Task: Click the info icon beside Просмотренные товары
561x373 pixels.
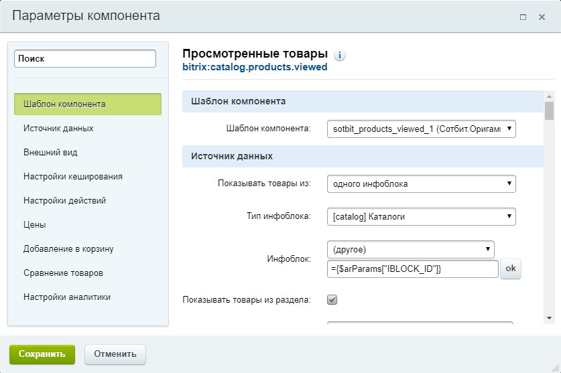Action: click(x=340, y=56)
